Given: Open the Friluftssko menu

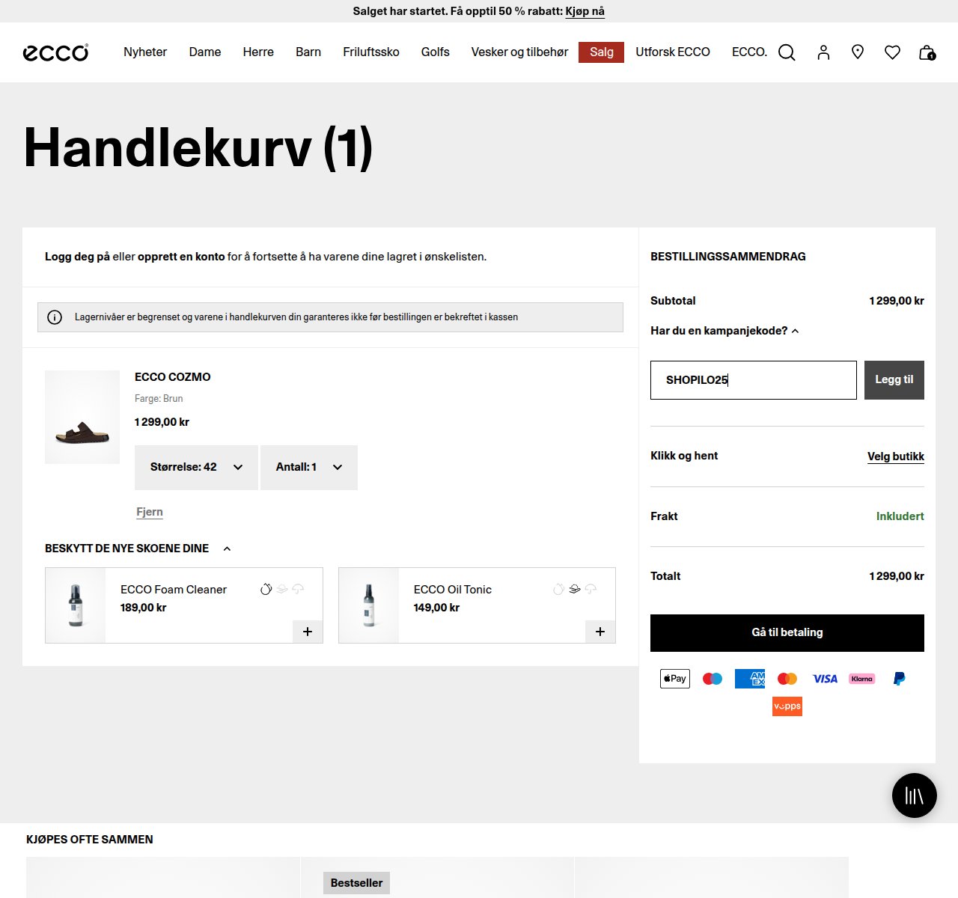Looking at the screenshot, I should coord(371,52).
